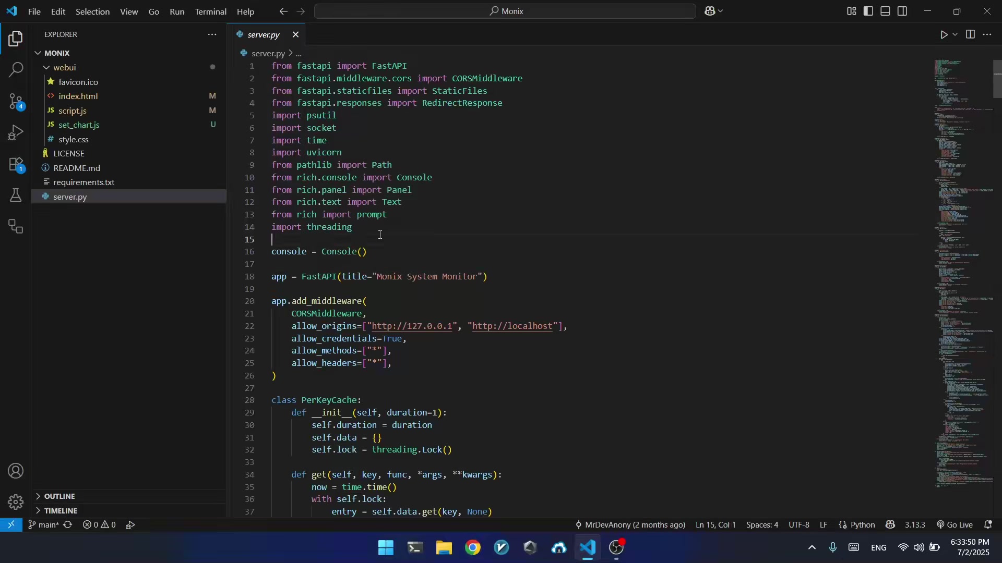Open the Search view in activity bar

(x=16, y=70)
